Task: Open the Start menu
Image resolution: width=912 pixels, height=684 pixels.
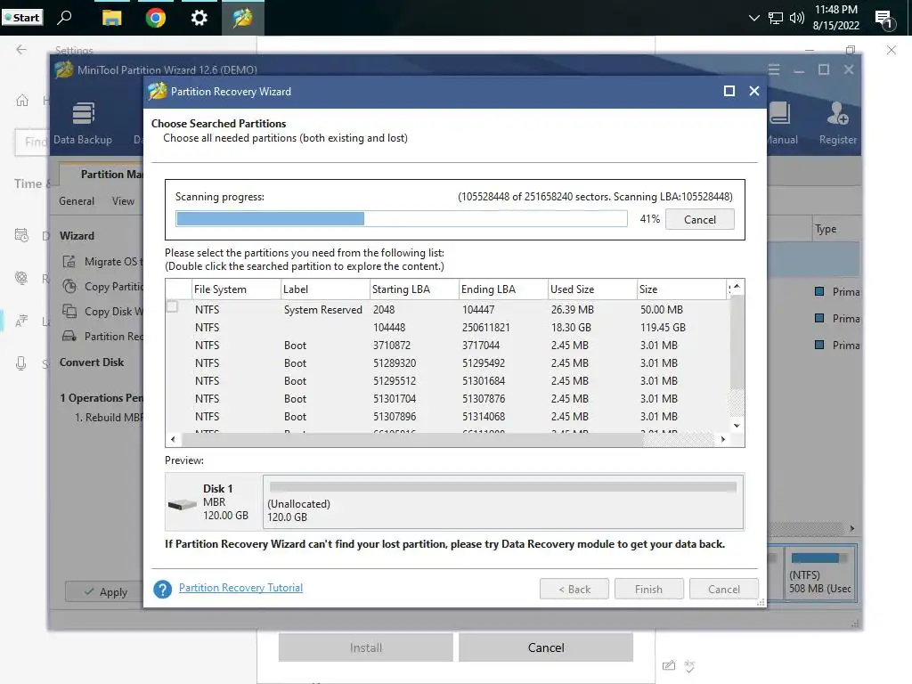Action: tap(22, 18)
